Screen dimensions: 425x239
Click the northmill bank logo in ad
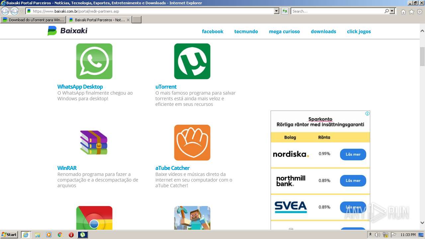tap(291, 181)
